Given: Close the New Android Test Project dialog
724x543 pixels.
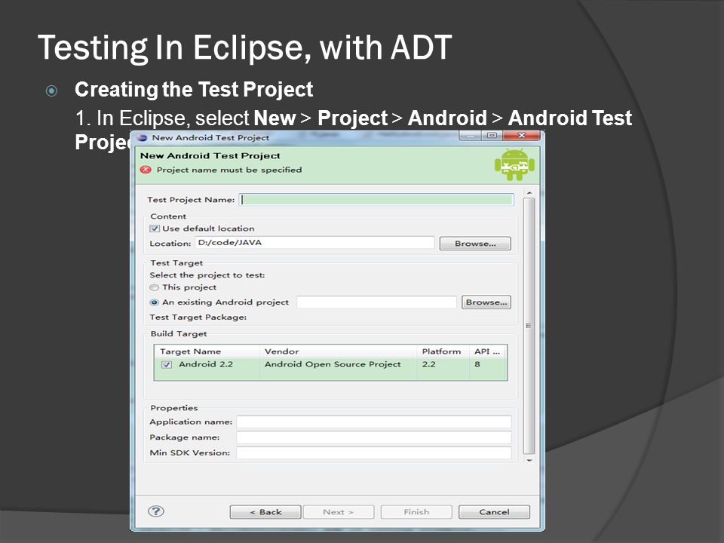Looking at the screenshot, I should tap(522, 136).
